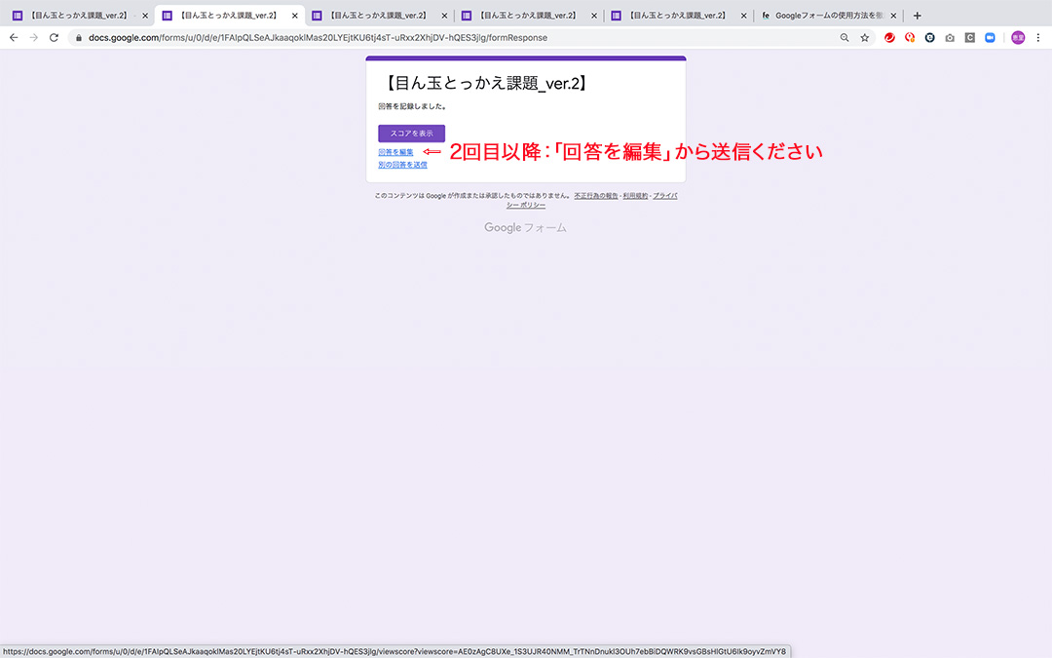This screenshot has width=1052, height=658.
Task: Click the red Trend Micro extension icon
Action: [889, 37]
